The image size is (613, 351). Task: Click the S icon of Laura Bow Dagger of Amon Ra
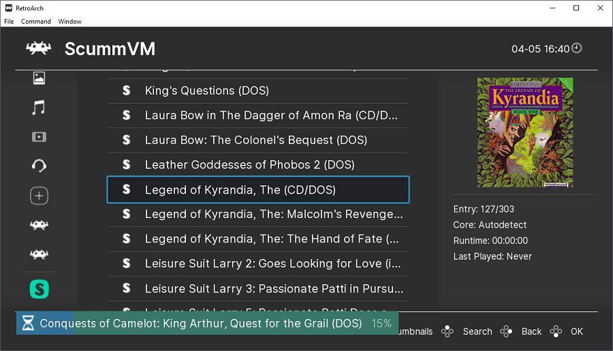(x=126, y=115)
